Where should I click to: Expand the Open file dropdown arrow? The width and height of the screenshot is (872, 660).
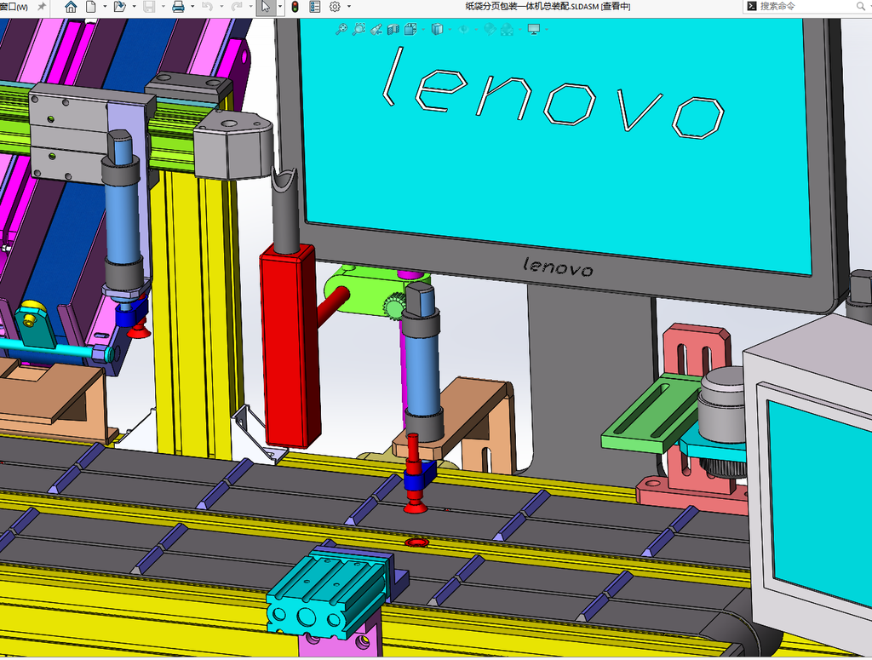134,7
